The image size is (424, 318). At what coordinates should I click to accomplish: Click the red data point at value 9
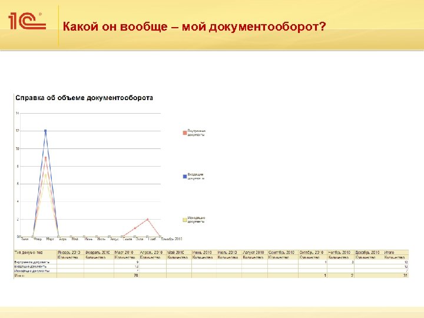[x=45, y=157]
